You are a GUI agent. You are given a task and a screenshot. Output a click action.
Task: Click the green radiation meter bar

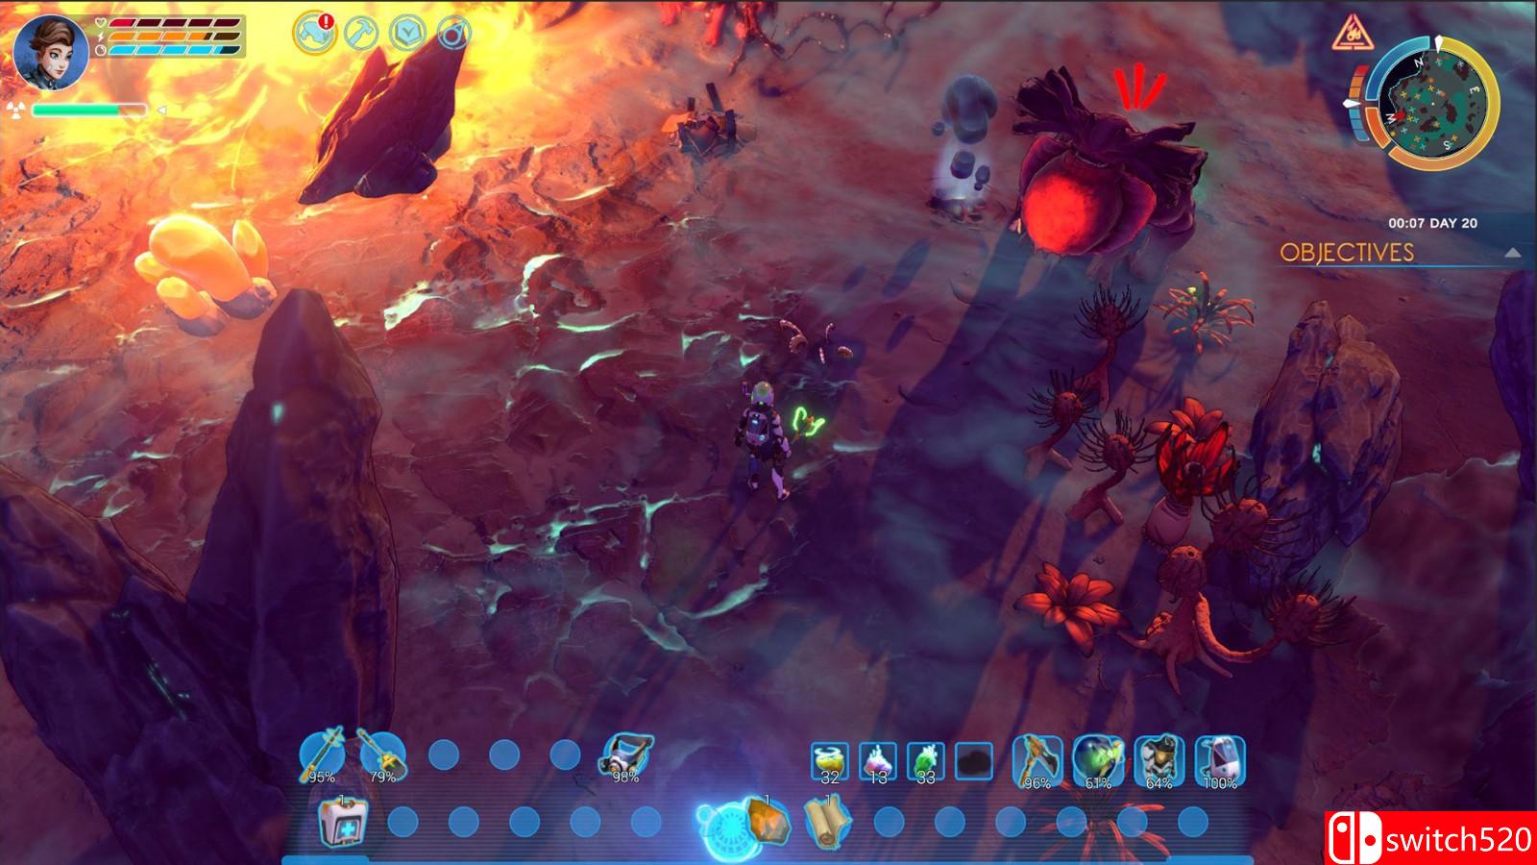pos(88,111)
